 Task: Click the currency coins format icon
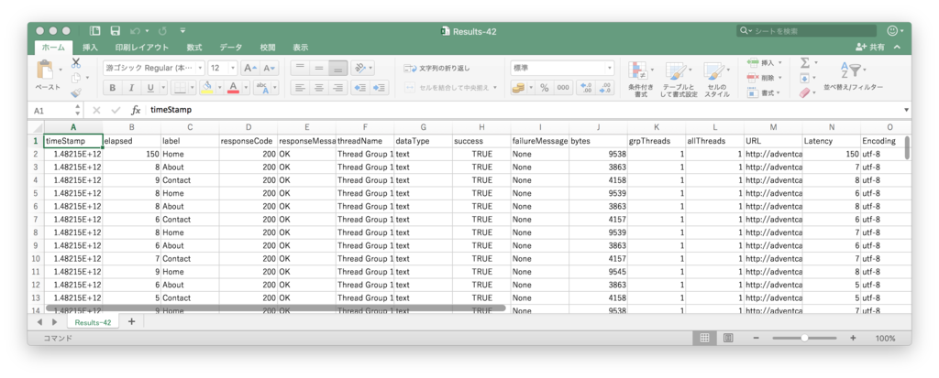click(x=518, y=88)
